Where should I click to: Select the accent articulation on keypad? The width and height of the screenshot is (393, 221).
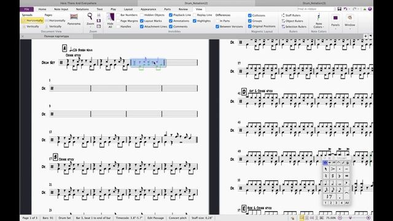[333, 169]
